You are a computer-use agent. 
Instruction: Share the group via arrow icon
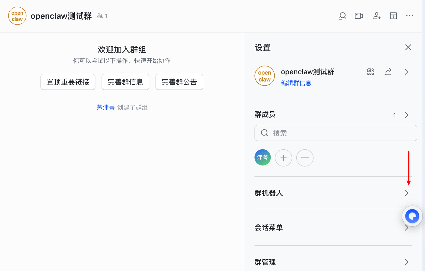click(x=388, y=72)
